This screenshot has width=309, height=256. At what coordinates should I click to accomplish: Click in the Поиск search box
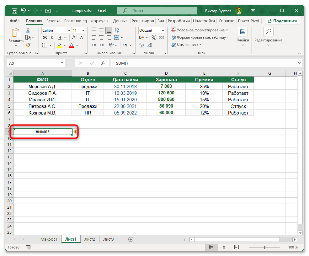click(157, 11)
